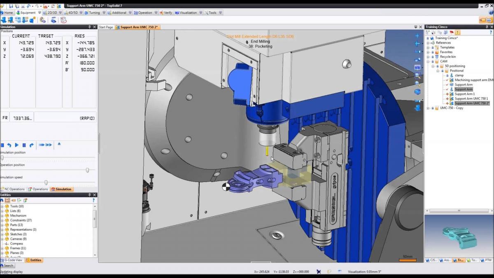The image size is (494, 278).
Task: Click the blue cube view icon
Action: (417, 91)
